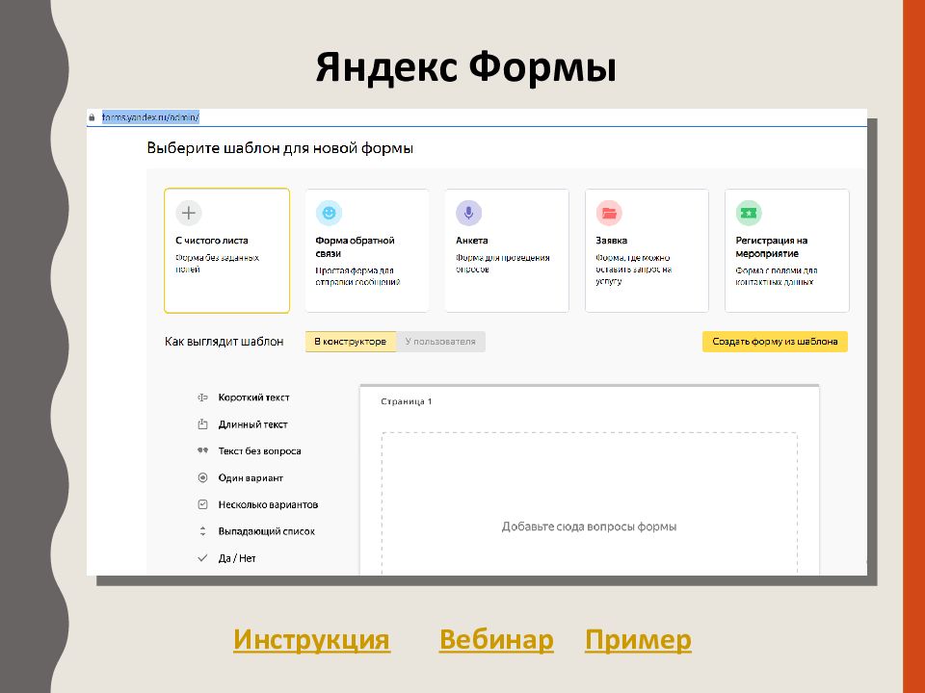The height and width of the screenshot is (693, 925).
Task: Switch to the У пользователя view tab
Action: (440, 342)
